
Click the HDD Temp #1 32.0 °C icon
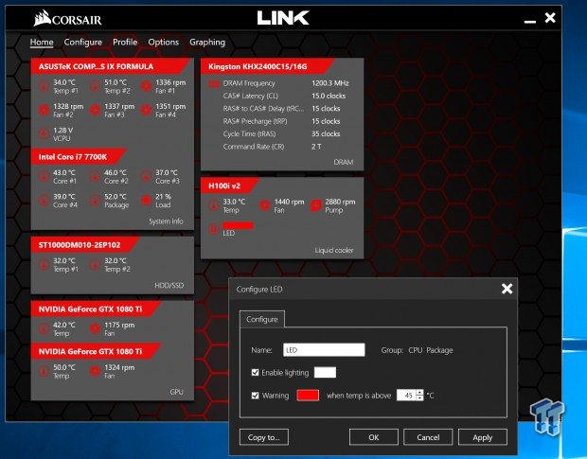pyautogui.click(x=44, y=265)
